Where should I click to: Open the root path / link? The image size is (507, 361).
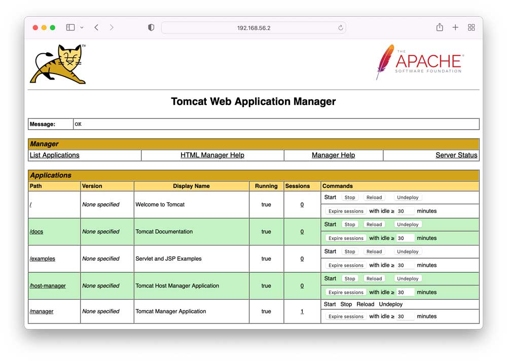31,204
